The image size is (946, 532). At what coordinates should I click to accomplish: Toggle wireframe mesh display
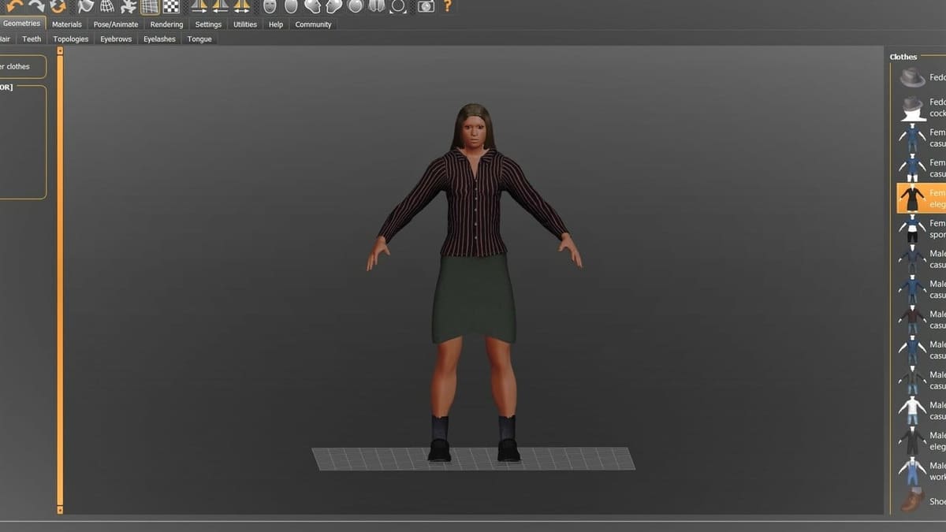pyautogui.click(x=107, y=6)
